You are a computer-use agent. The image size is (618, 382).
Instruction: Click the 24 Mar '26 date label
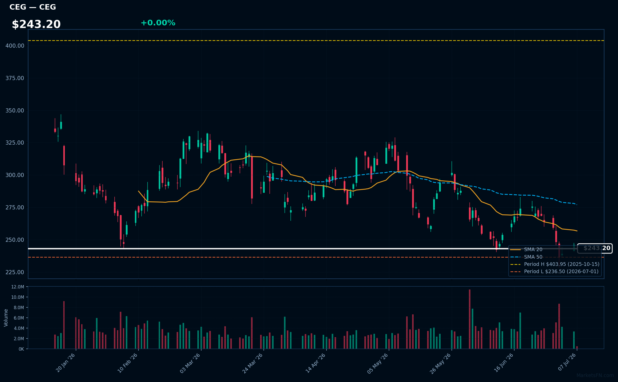252,363
